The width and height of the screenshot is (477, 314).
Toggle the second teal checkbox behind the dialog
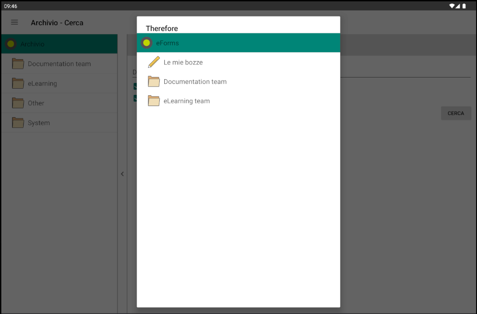(x=136, y=98)
